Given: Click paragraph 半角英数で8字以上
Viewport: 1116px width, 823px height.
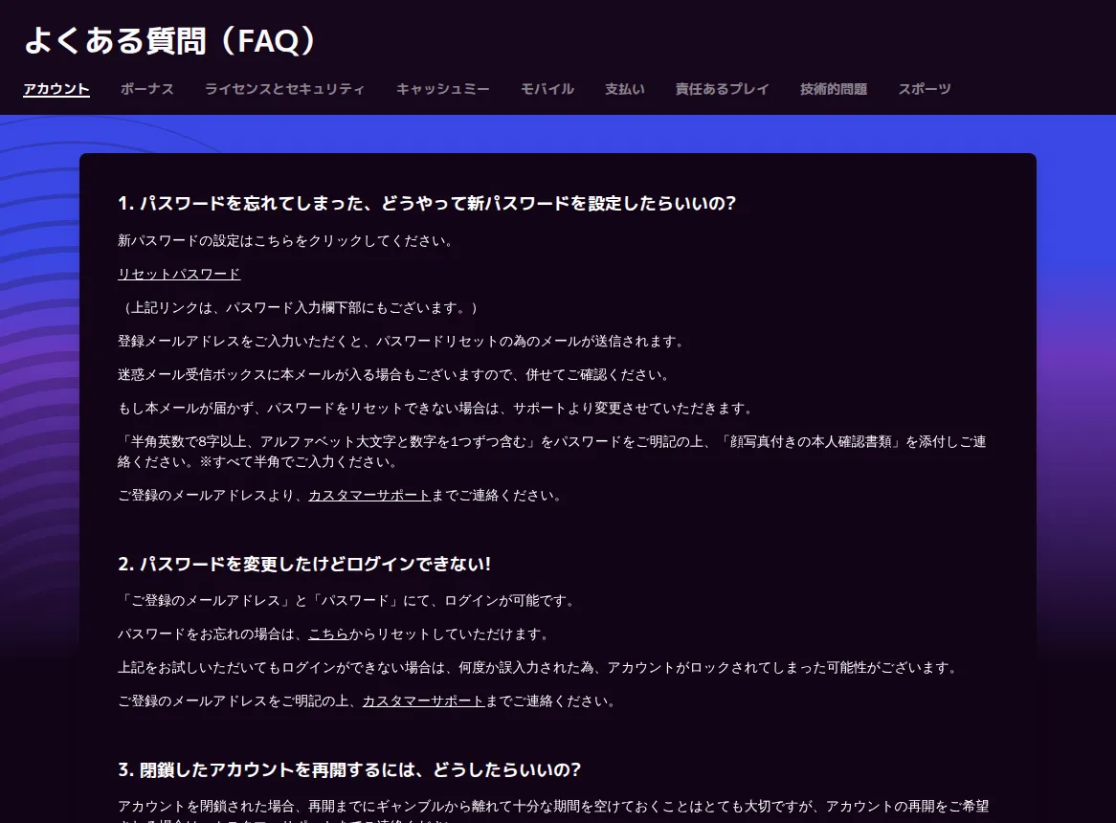Looking at the screenshot, I should pos(552,451).
